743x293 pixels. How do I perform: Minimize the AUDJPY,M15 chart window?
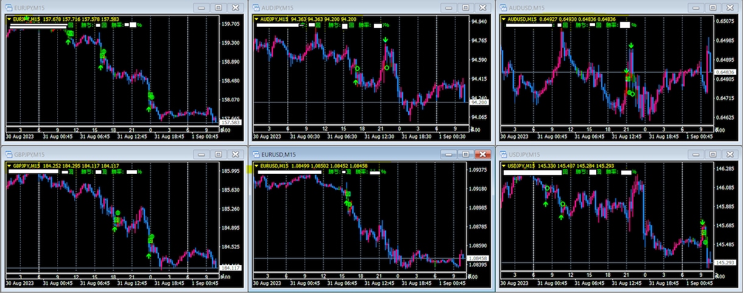click(448, 8)
